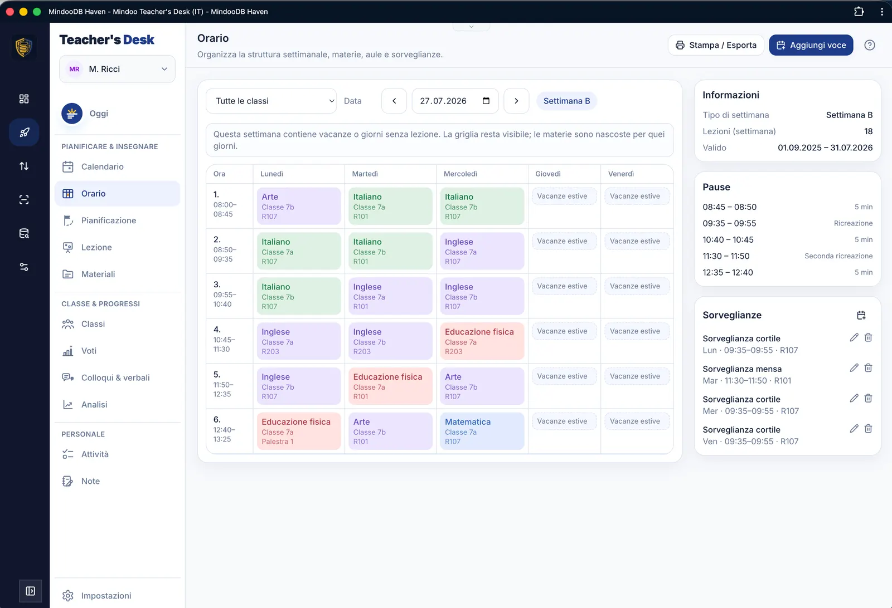Go to the next week arrow
Screen dimensions: 892x608
click(516, 101)
